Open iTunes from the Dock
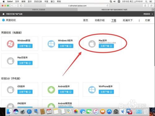155x116 pixels. click(x=96, y=111)
